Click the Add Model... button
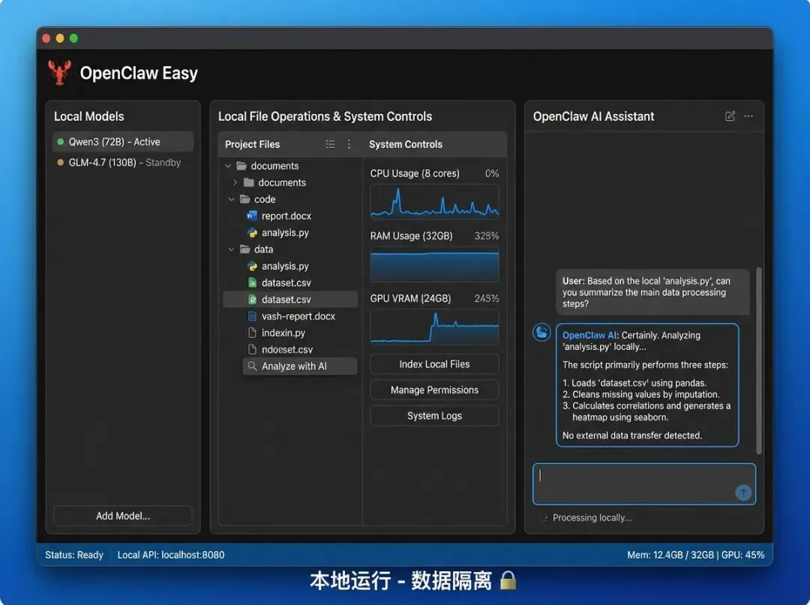The height and width of the screenshot is (605, 810). pyautogui.click(x=123, y=516)
